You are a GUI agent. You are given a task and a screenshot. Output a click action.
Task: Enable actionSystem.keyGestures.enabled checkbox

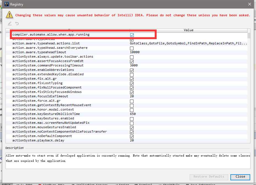pos(132,119)
